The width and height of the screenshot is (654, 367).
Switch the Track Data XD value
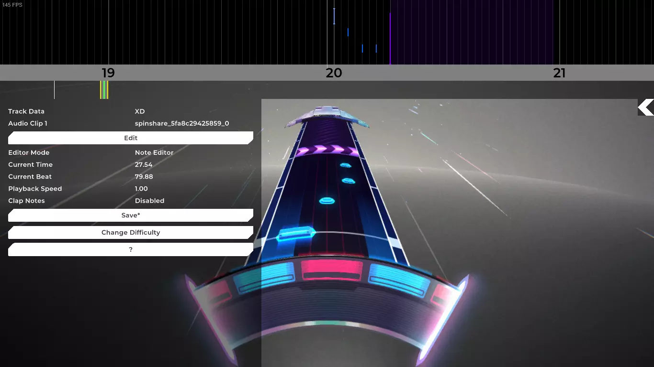[139, 111]
